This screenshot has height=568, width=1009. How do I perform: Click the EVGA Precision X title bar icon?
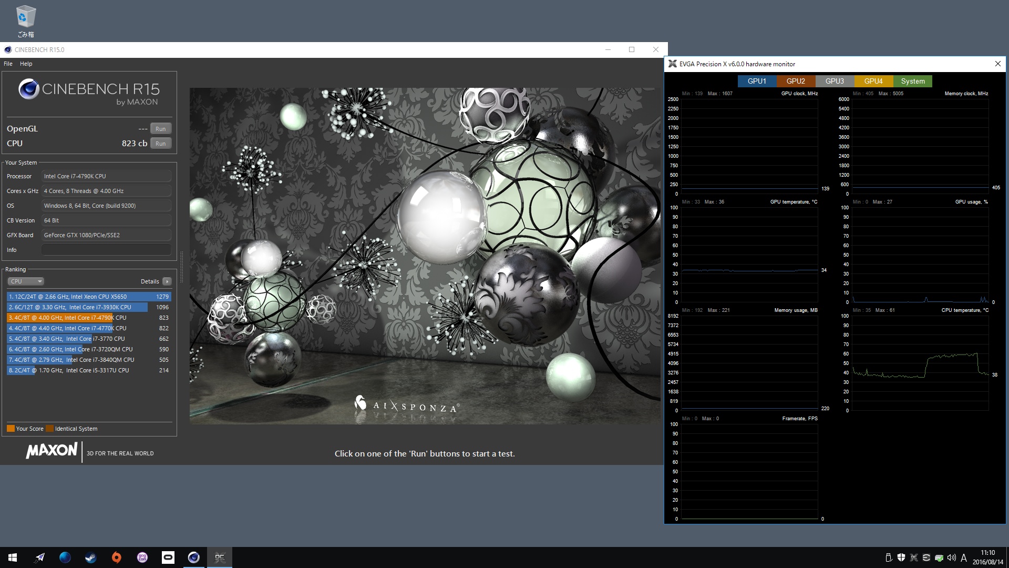point(672,64)
